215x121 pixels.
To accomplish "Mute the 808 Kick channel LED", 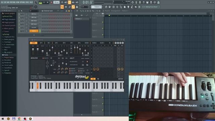I will pyautogui.click(x=19, y=14).
